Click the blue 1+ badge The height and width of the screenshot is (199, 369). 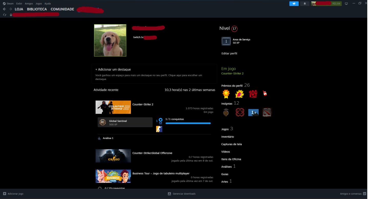tap(253, 113)
